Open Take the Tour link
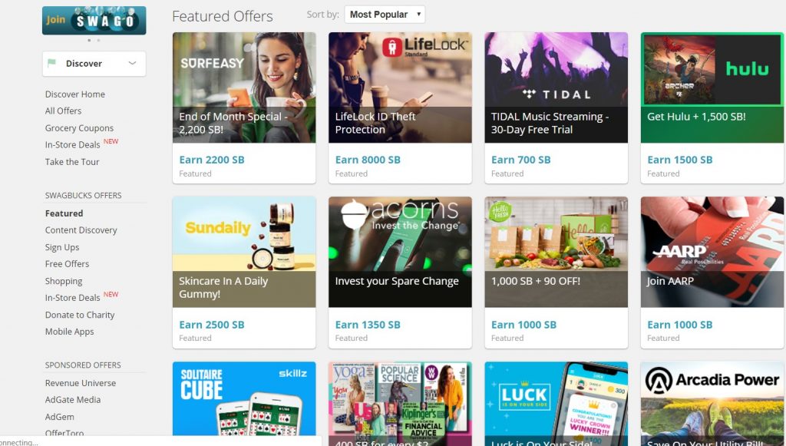The image size is (786, 446). click(72, 162)
